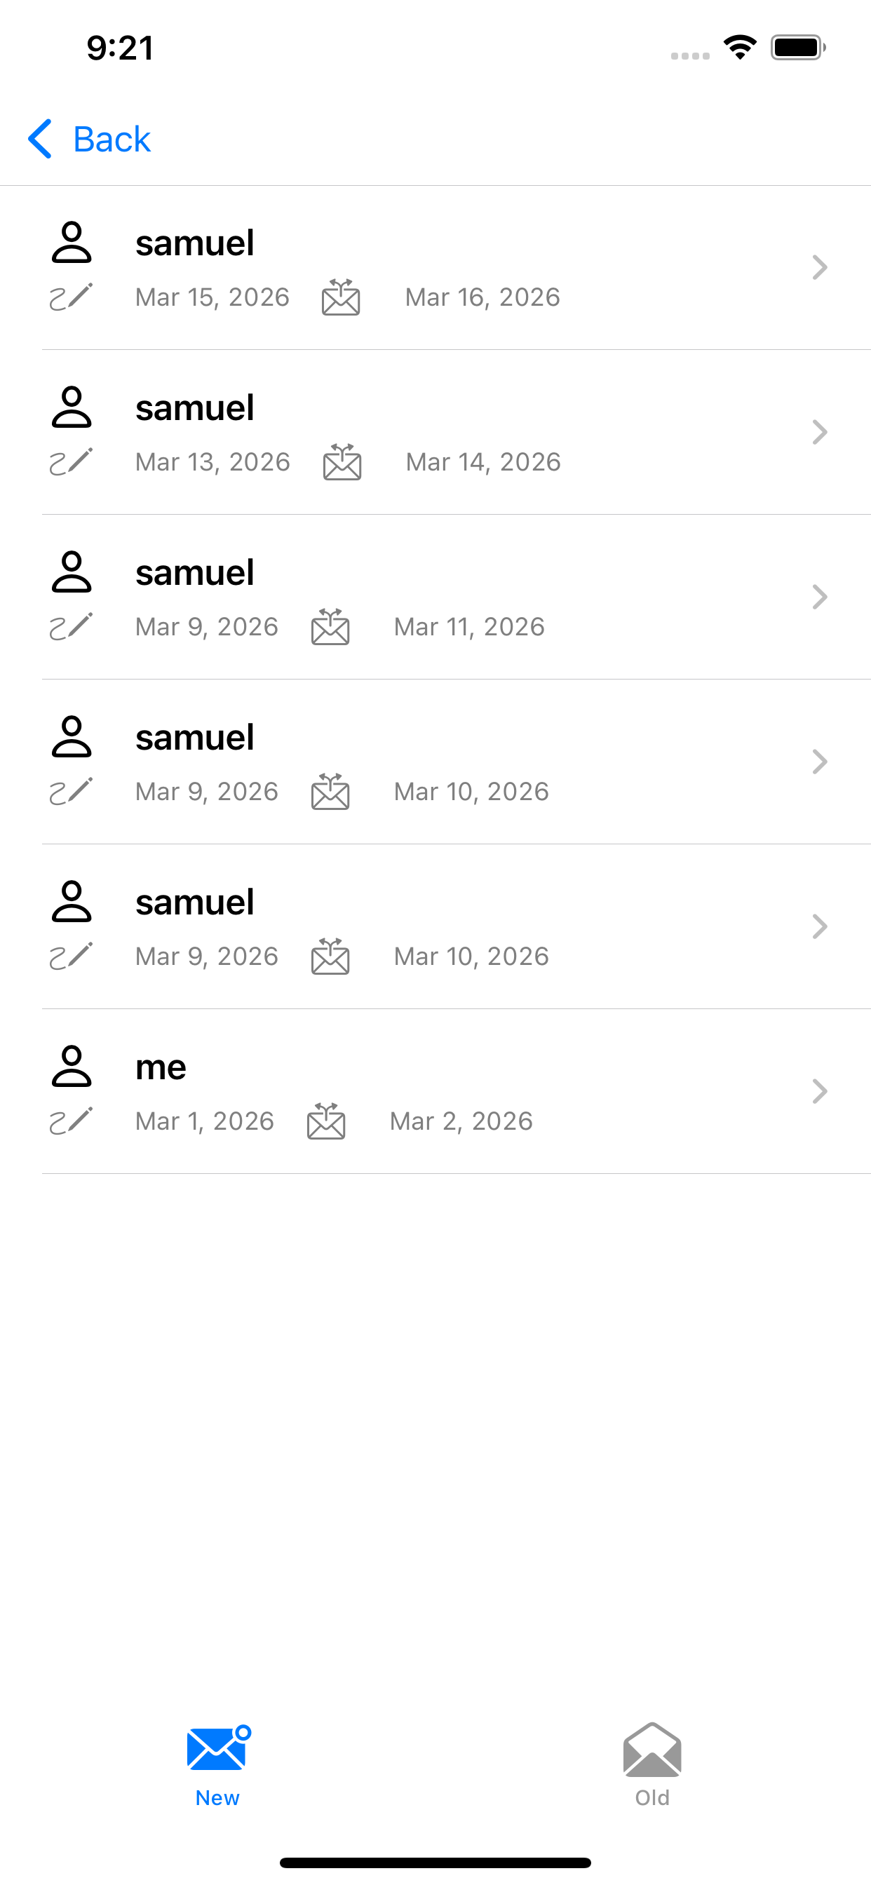Tap the envelope icon before Mar 16, 2026
871x1885 pixels.
click(341, 297)
